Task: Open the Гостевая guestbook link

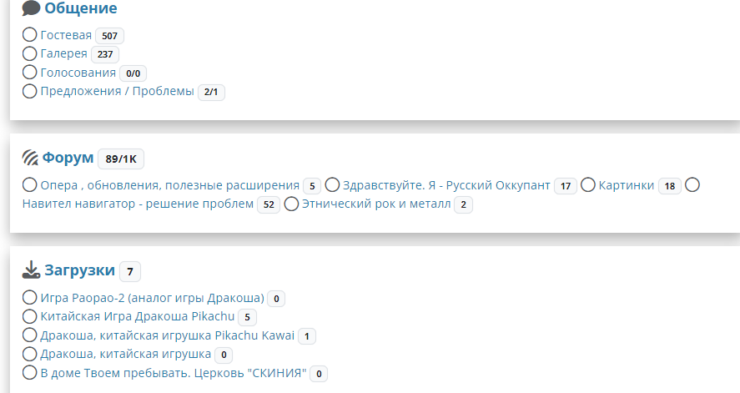Action: tap(66, 35)
